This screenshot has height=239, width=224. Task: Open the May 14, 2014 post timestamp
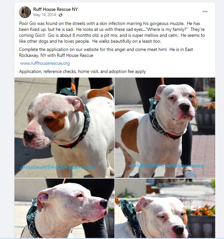(44, 15)
